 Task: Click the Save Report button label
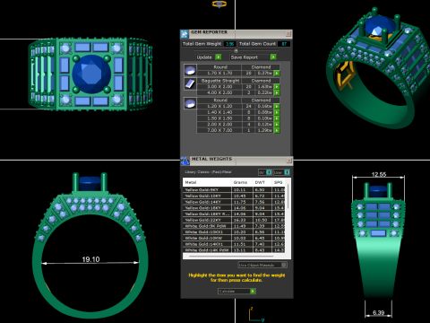pos(245,57)
